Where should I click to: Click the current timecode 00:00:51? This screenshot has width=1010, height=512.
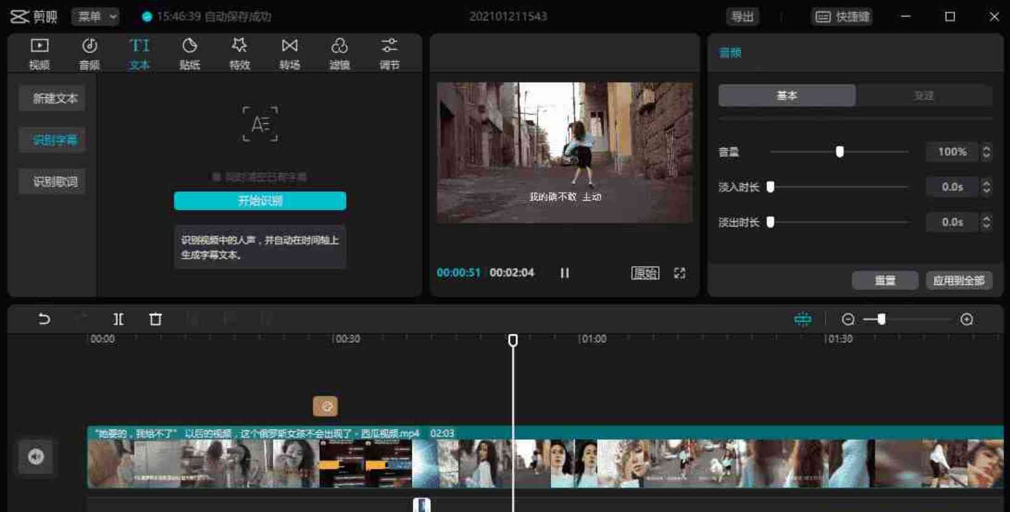(x=458, y=273)
